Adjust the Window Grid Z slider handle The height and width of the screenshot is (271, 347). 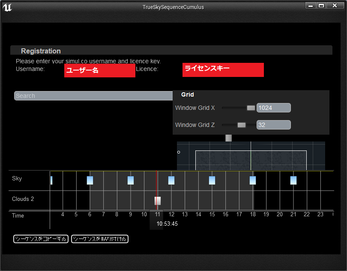point(242,125)
